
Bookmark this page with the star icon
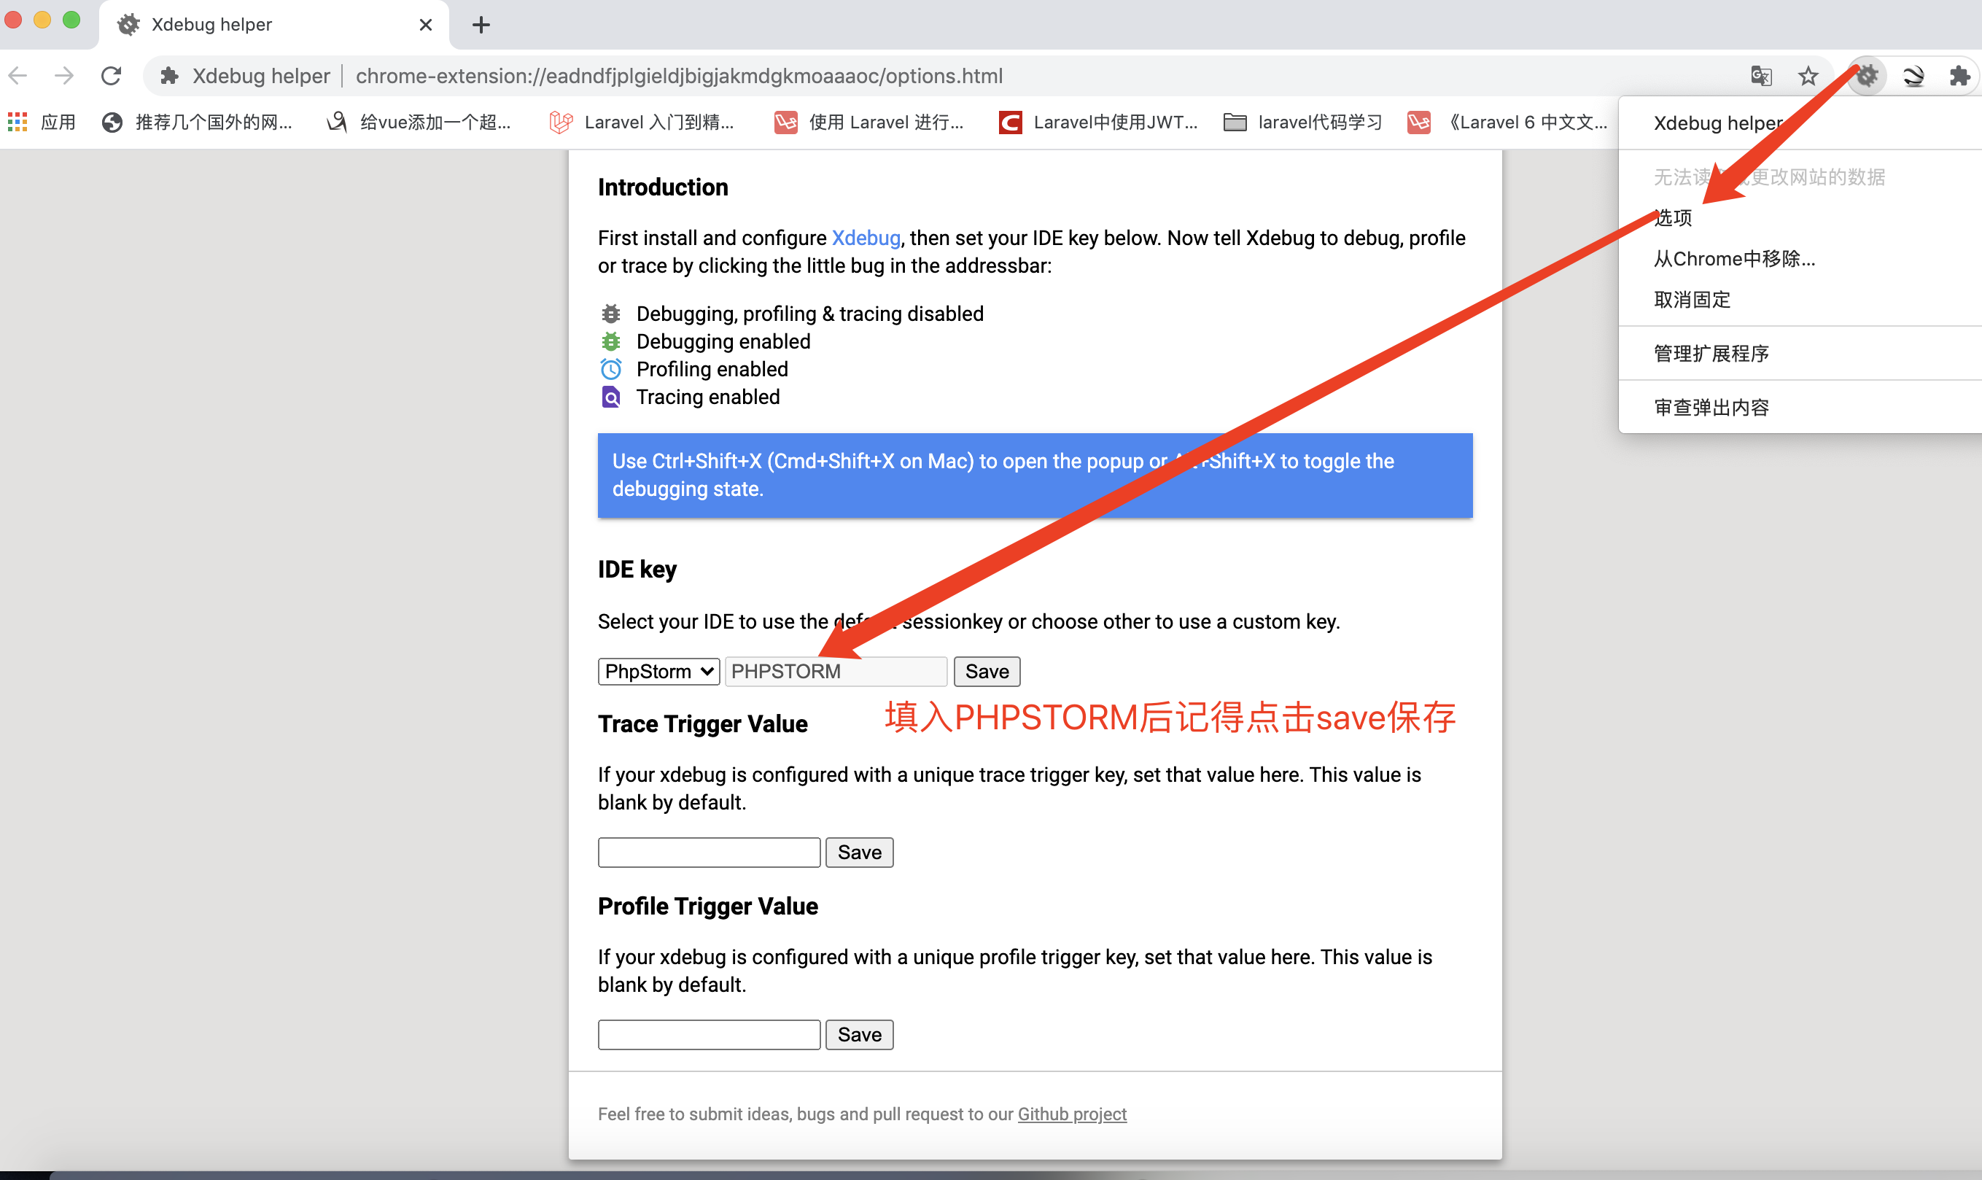pos(1808,76)
